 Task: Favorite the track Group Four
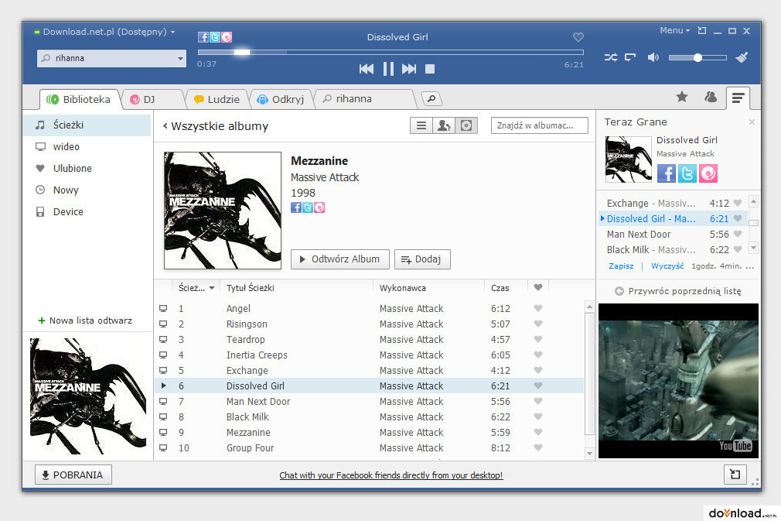tap(538, 447)
